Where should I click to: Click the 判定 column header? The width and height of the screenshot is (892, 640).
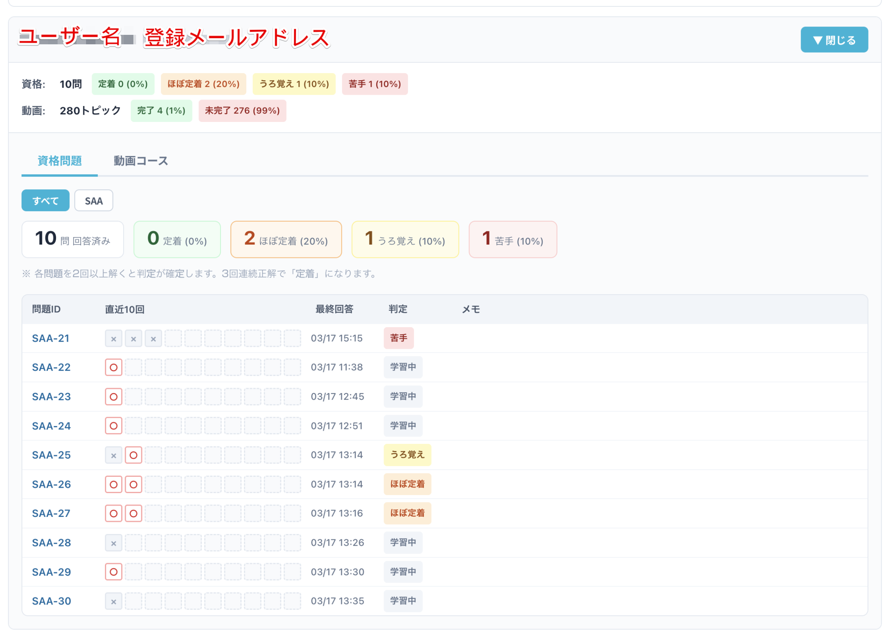397,309
